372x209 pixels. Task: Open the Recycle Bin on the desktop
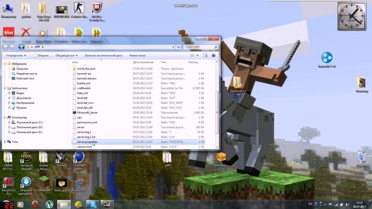(362, 158)
